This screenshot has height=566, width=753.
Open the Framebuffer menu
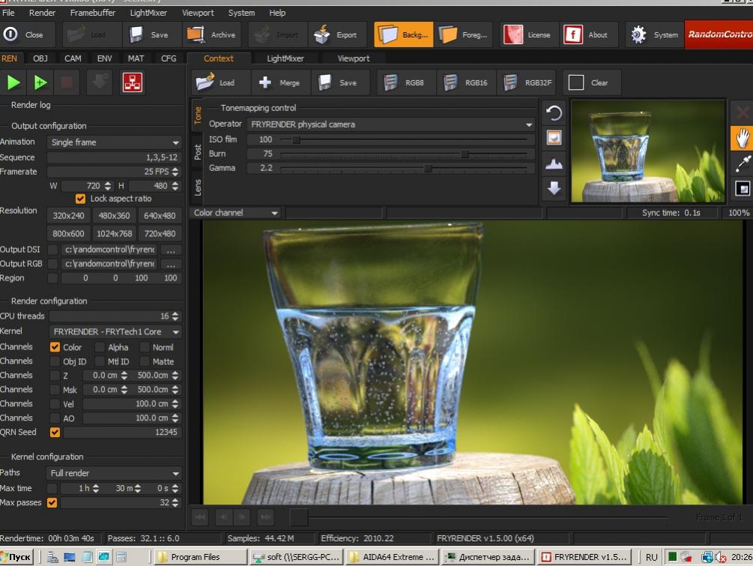[92, 13]
